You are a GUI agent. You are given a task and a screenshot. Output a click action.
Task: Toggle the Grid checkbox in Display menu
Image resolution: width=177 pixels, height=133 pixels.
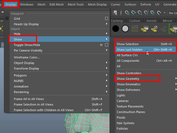[106, 19]
